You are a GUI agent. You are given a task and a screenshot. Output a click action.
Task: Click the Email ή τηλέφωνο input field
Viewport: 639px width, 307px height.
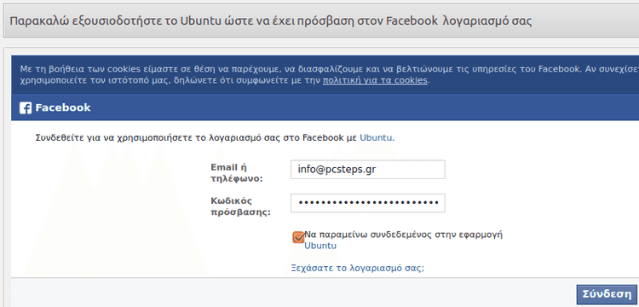coord(367,170)
